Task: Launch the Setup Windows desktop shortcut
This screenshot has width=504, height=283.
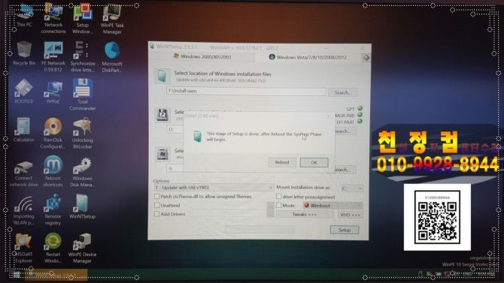Action: [82, 19]
